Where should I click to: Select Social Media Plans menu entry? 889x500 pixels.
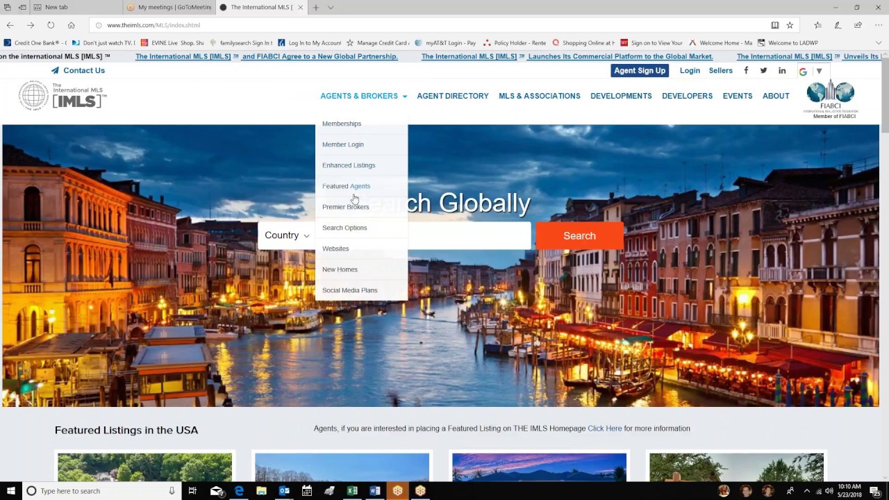coord(350,290)
